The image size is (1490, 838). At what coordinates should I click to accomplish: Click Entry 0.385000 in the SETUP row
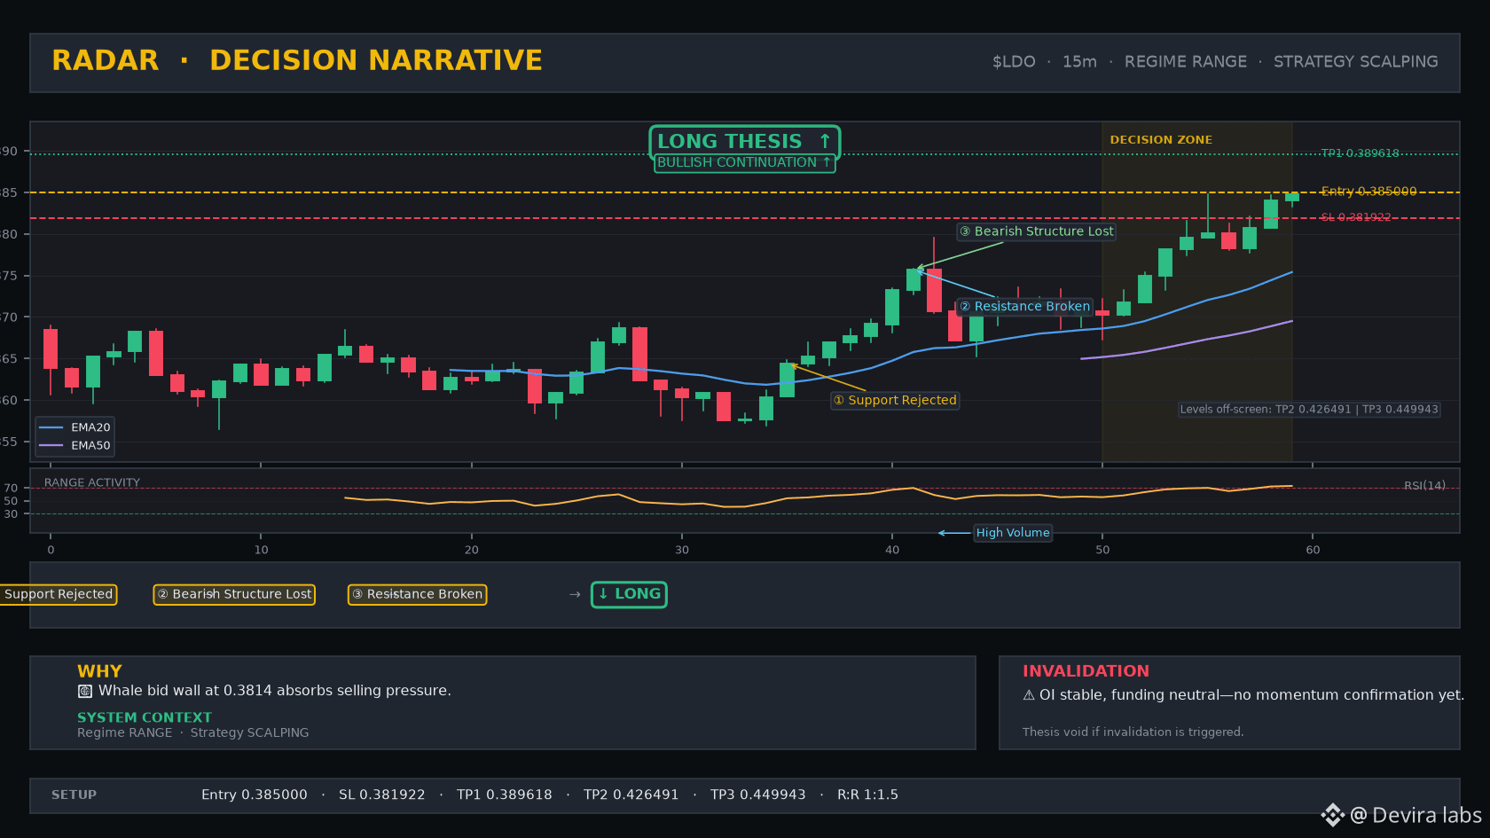point(255,795)
